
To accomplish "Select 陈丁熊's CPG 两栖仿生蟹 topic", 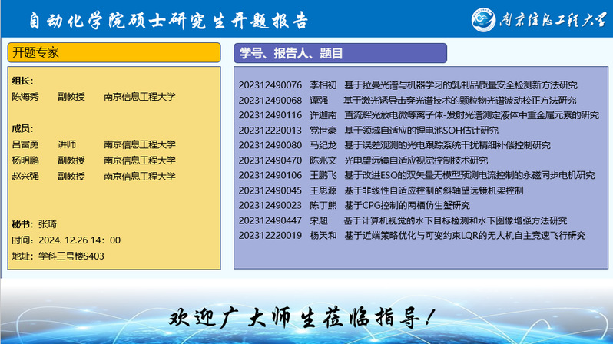I will [x=406, y=205].
